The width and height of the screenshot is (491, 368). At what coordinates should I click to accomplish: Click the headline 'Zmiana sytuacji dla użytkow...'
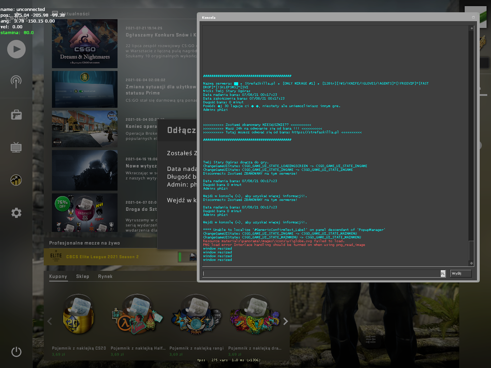coord(161,90)
